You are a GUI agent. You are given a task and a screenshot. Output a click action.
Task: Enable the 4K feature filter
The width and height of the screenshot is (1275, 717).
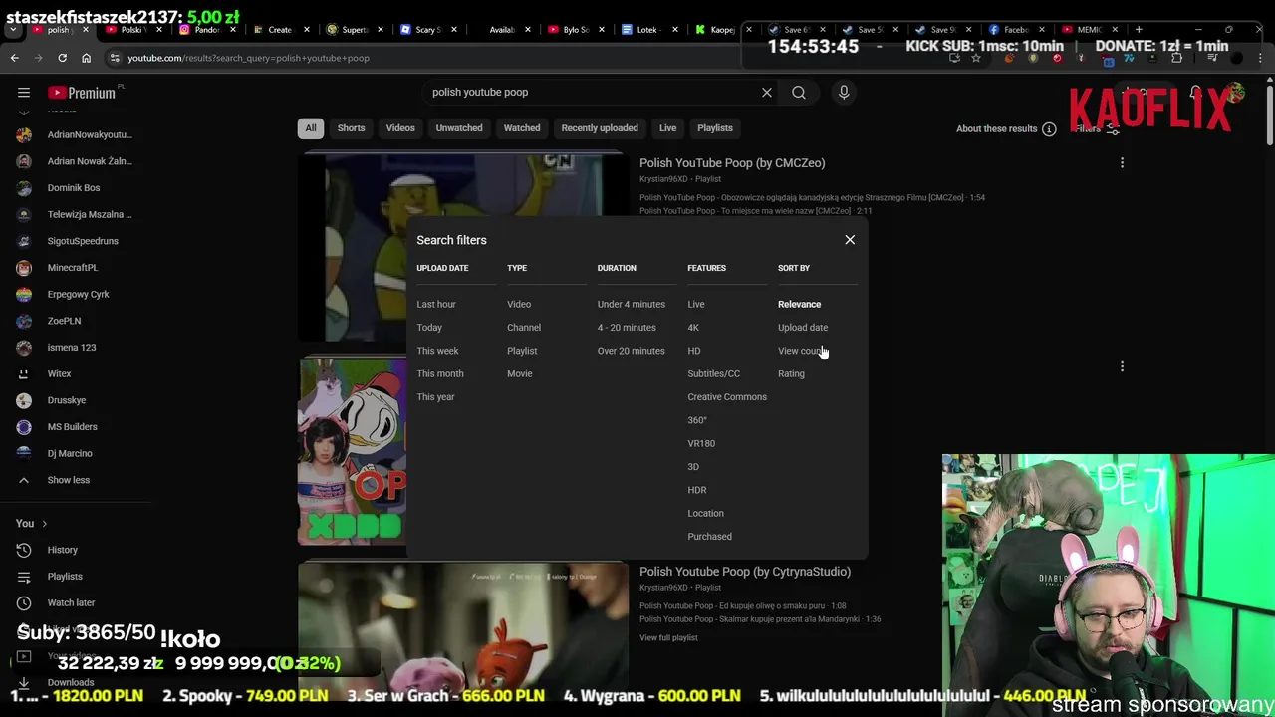point(693,328)
